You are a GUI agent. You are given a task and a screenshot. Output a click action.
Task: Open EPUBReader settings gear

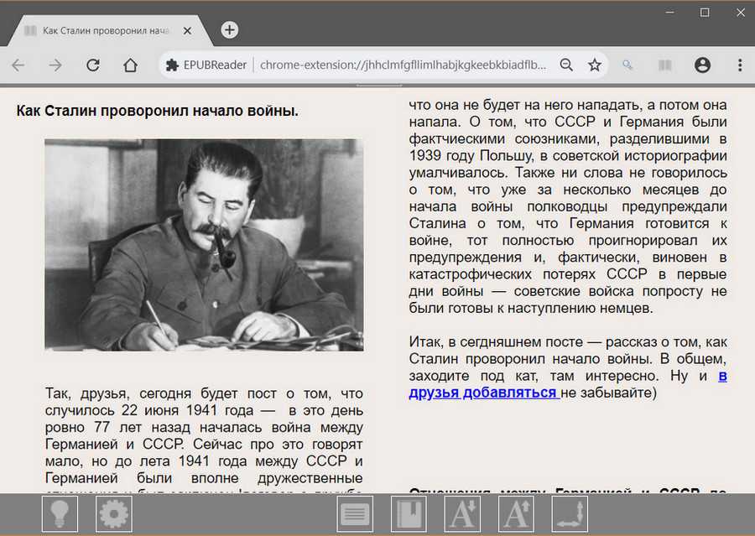(x=114, y=513)
